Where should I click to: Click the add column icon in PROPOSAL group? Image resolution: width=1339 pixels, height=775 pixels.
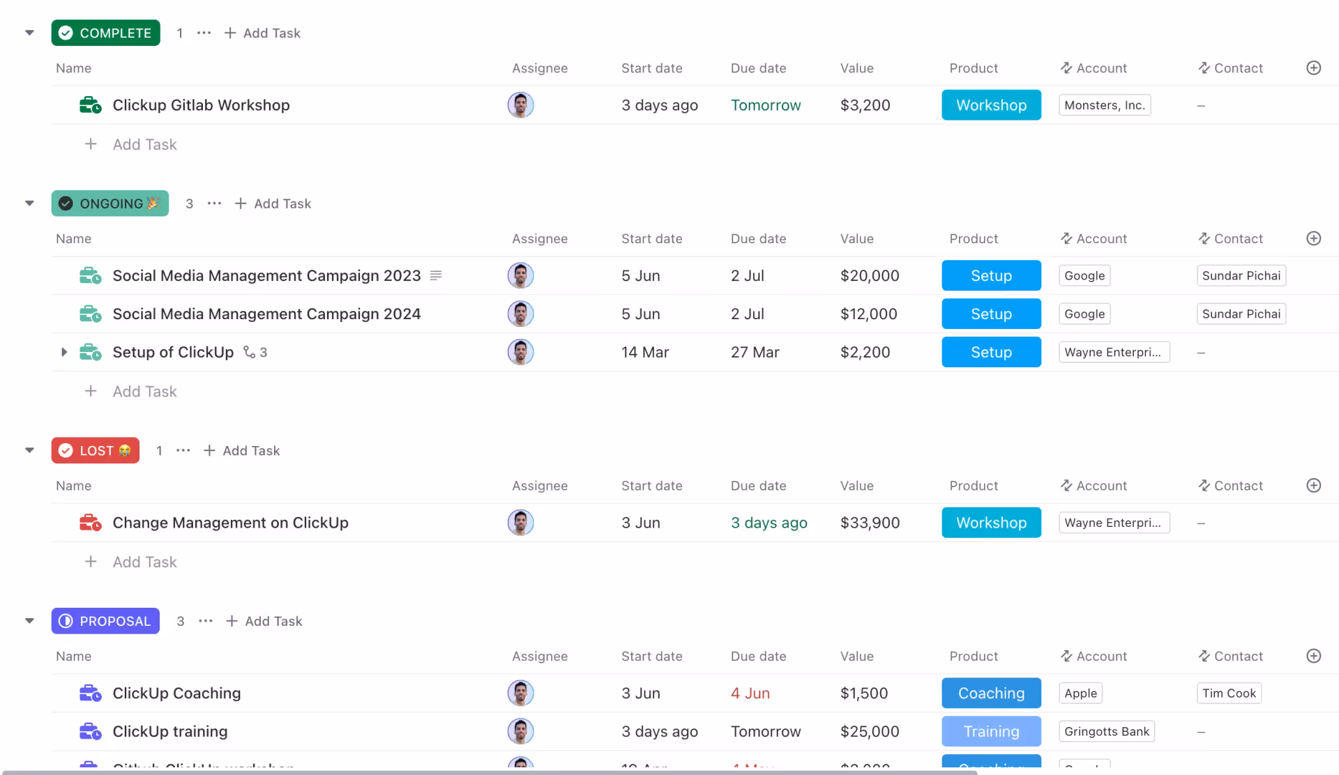(1313, 656)
